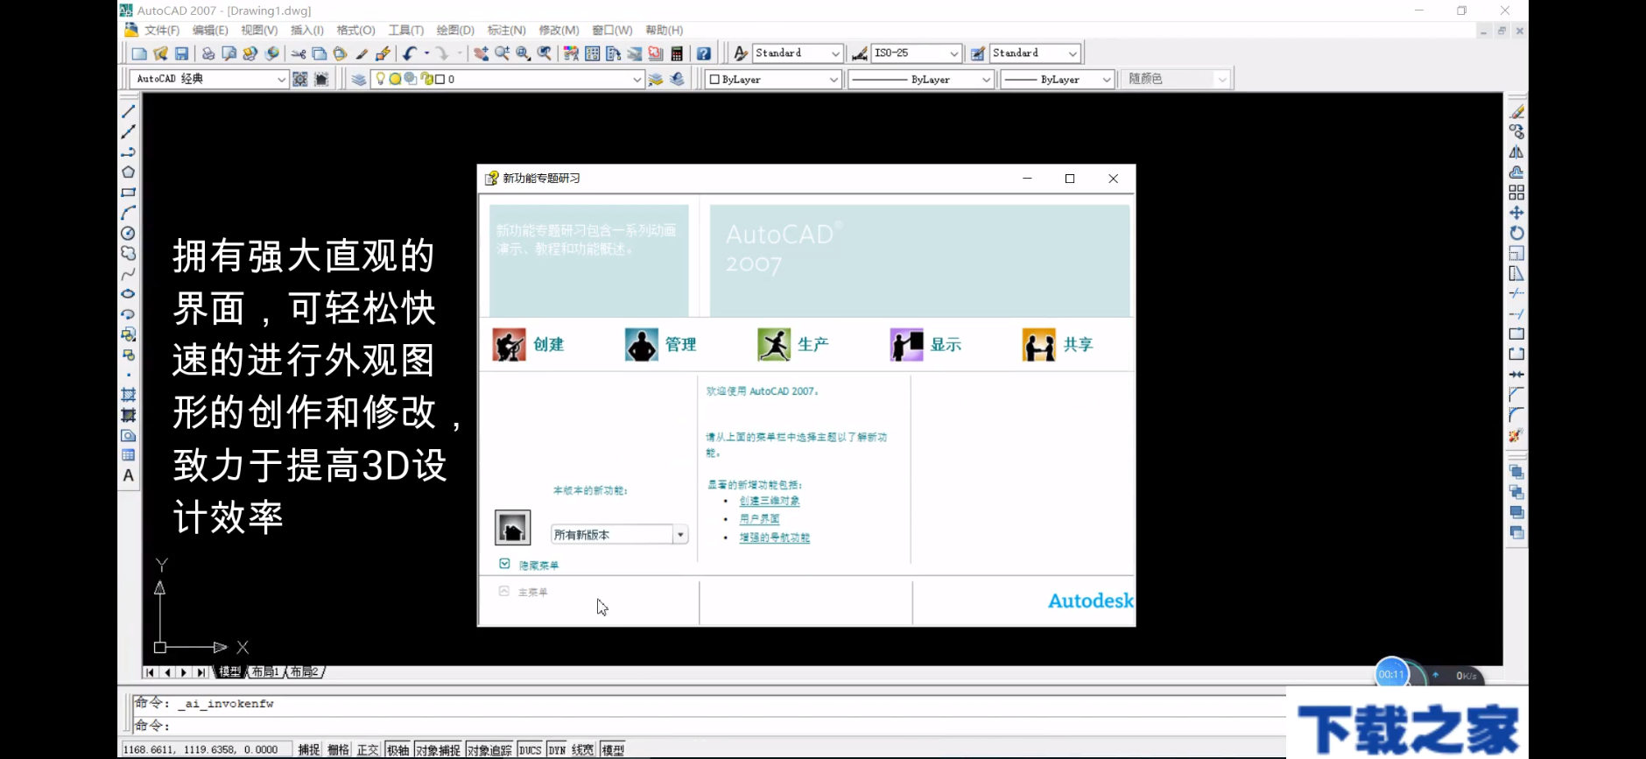The image size is (1646, 759).
Task: Click the 显示 topic button
Action: pos(925,345)
